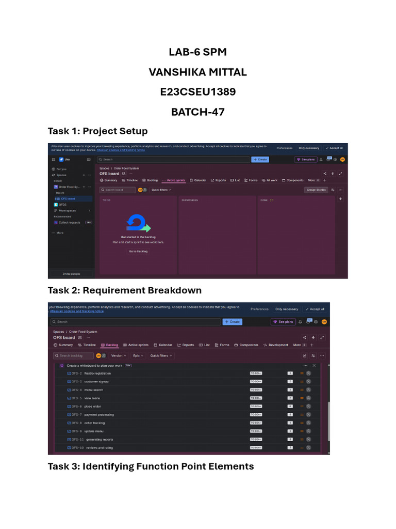Click assignee avatar on OFS-7 row

(x=308, y=415)
